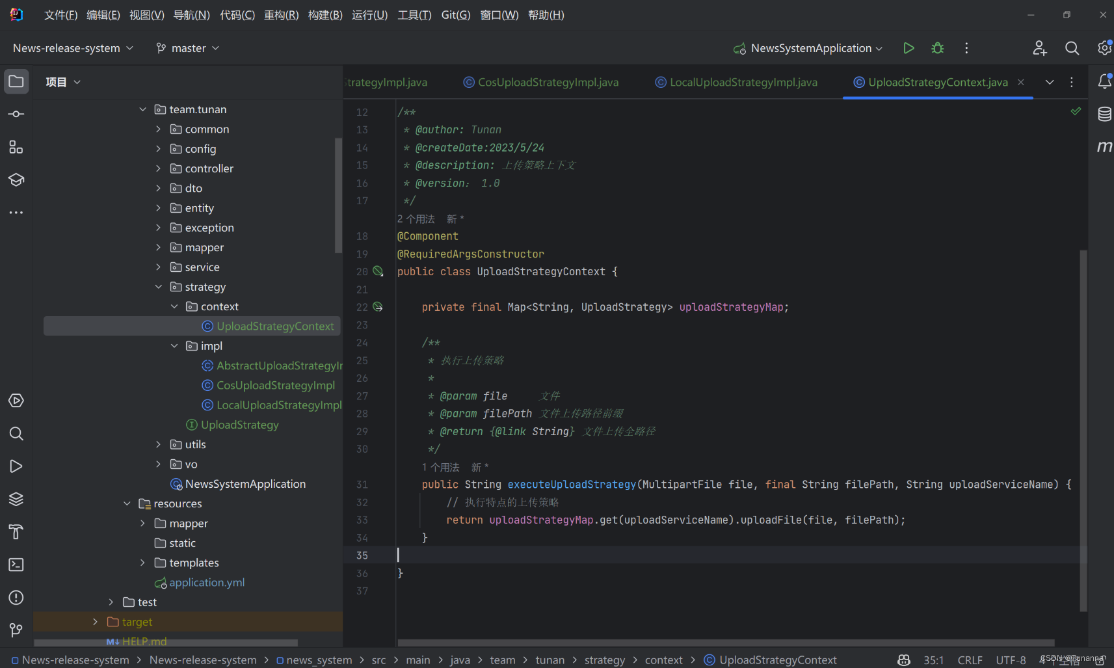Expand the test folder

click(x=110, y=602)
